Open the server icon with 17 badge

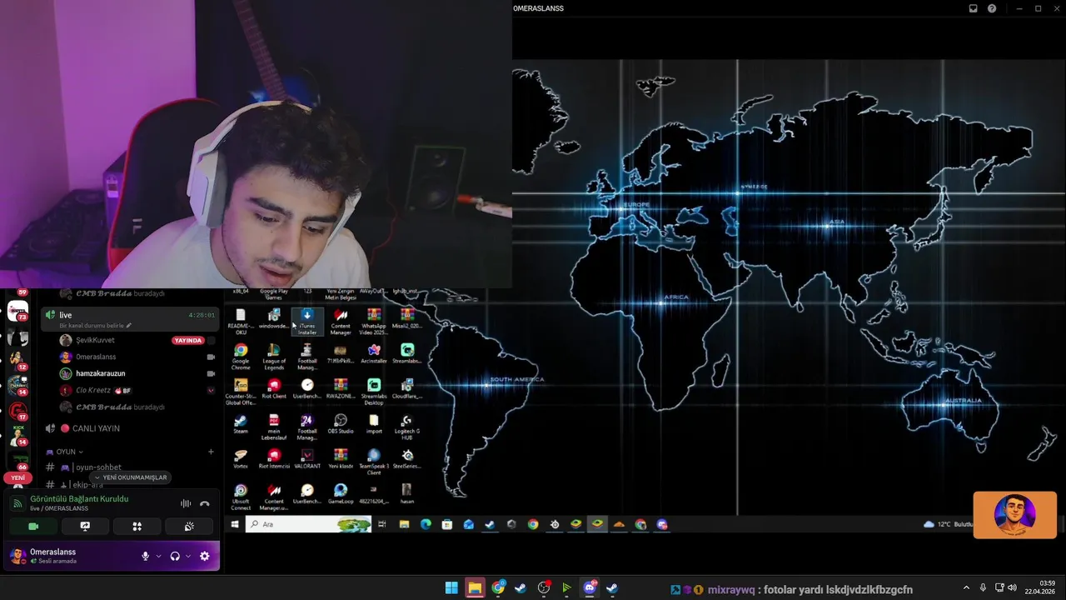pos(17,410)
